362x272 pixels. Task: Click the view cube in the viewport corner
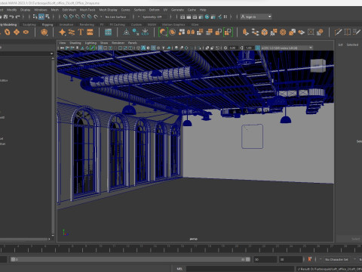tap(318, 66)
